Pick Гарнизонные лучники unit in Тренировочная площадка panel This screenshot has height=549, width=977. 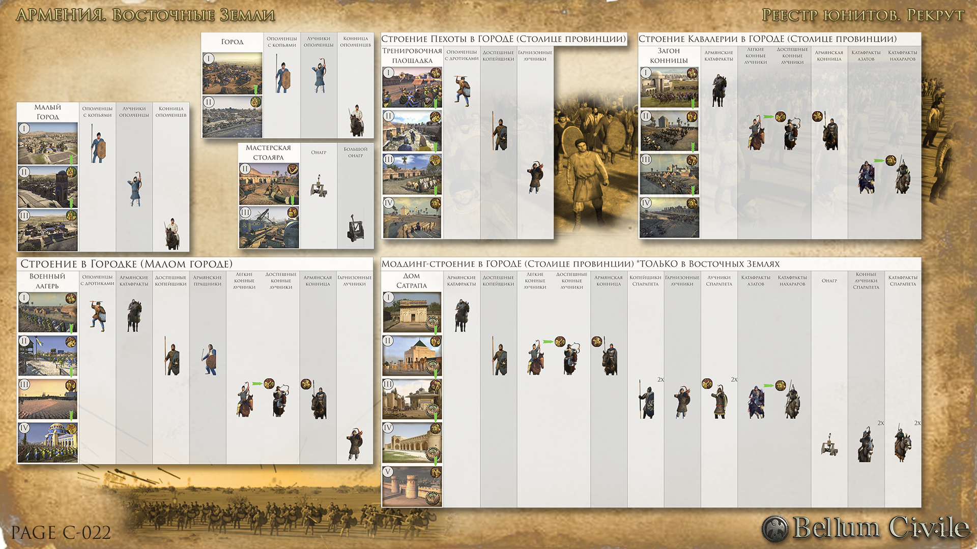(535, 177)
